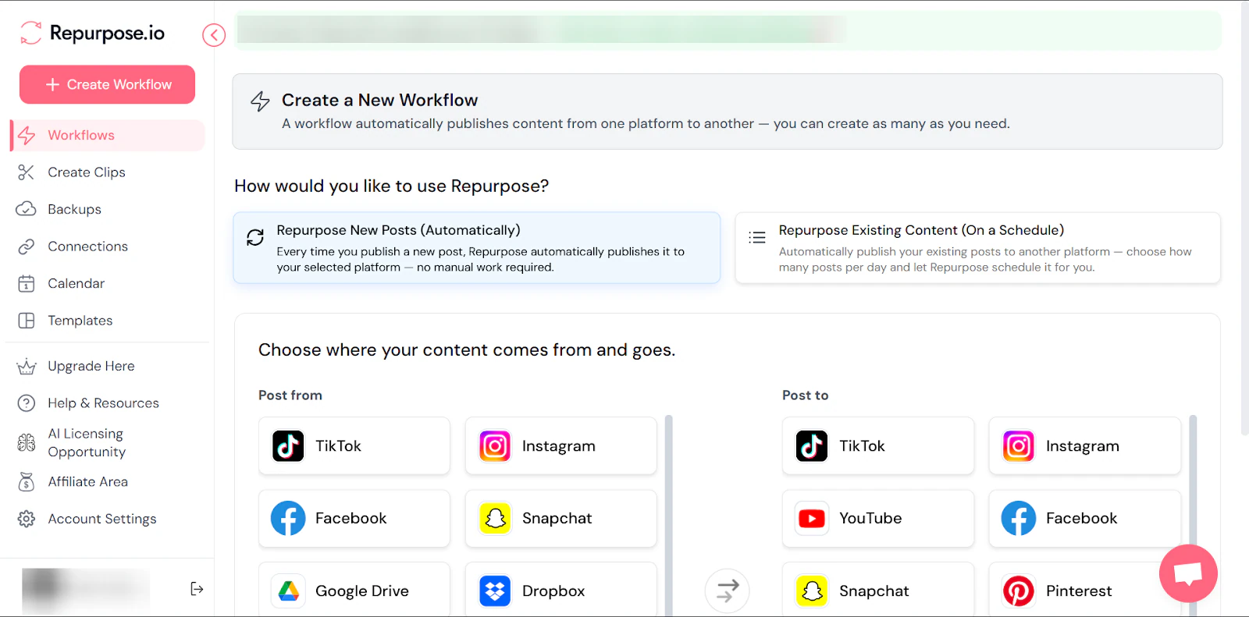Click Upgrade Here link
This screenshot has height=617, width=1249.
[x=91, y=366]
